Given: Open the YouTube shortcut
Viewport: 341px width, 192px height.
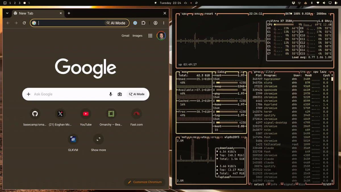Looking at the screenshot, I should [x=86, y=117].
